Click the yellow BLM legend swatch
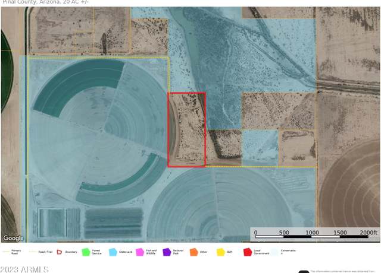381x273 pixels. click(x=221, y=252)
